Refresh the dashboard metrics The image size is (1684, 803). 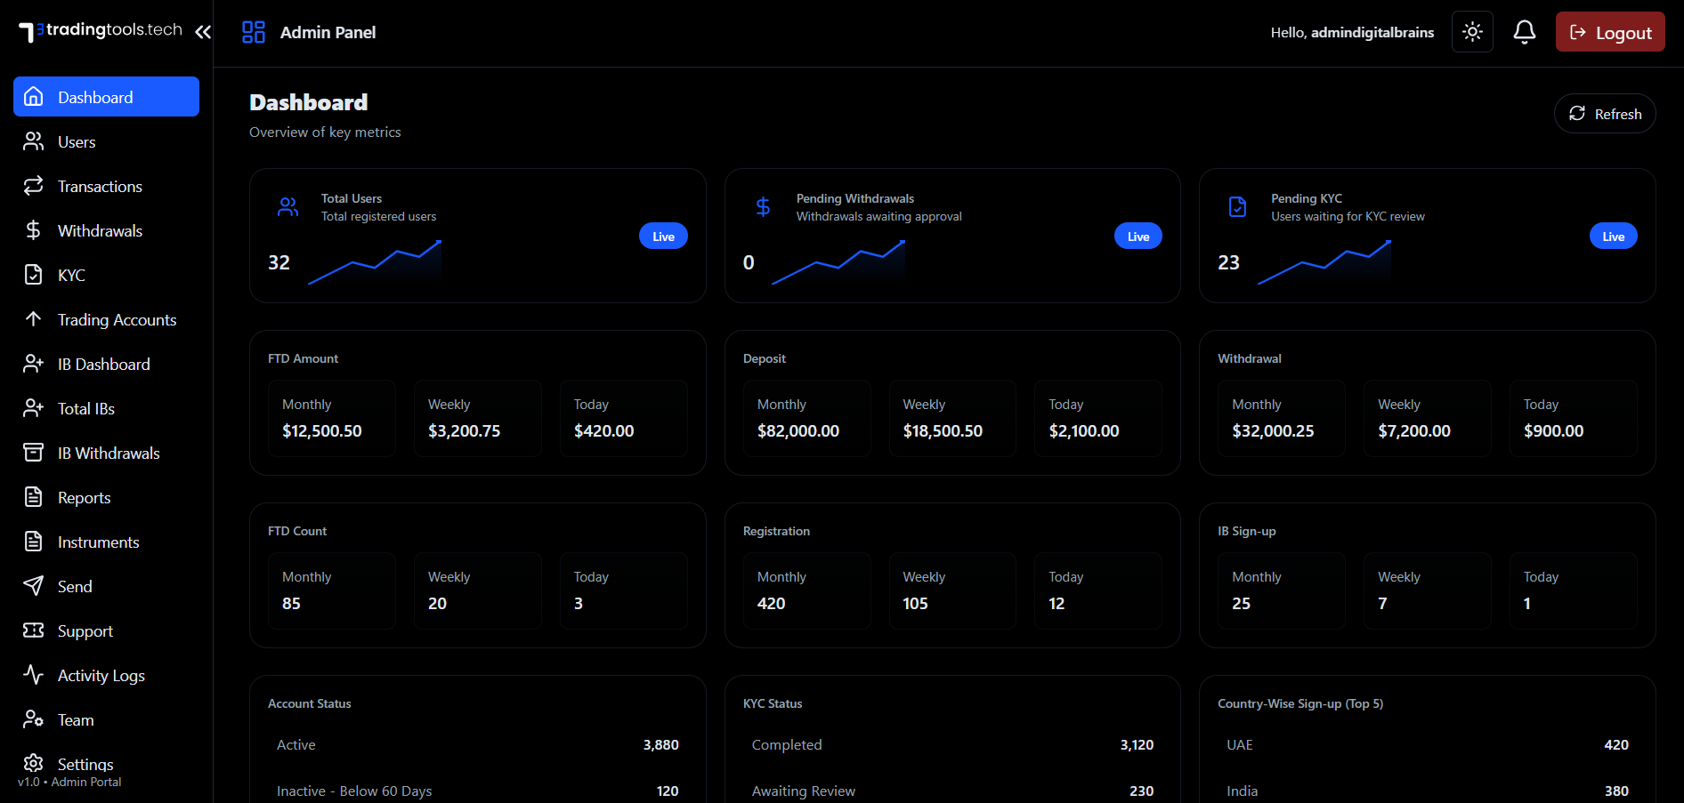click(1604, 114)
